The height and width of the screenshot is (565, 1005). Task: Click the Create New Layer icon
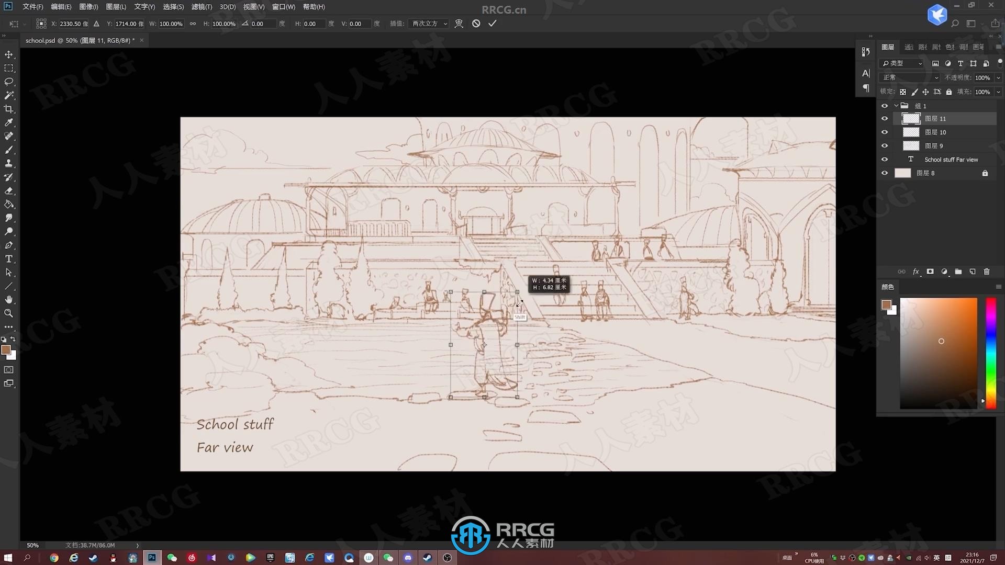coord(974,272)
